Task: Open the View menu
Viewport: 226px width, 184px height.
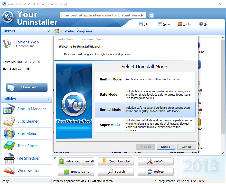Action: point(164,24)
